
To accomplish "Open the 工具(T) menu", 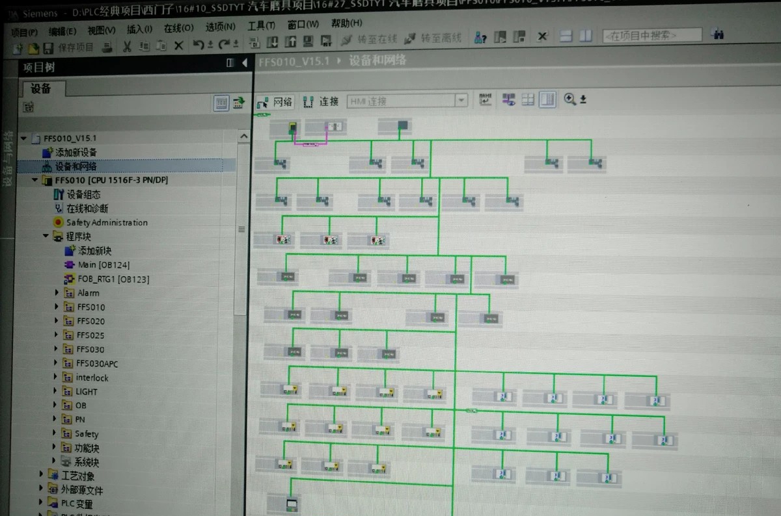I will click(262, 25).
